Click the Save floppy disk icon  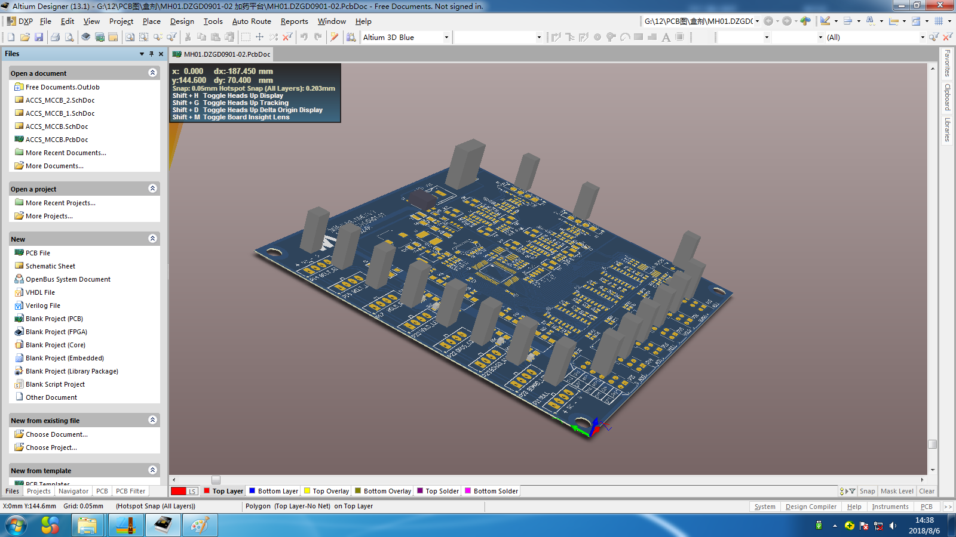point(39,37)
